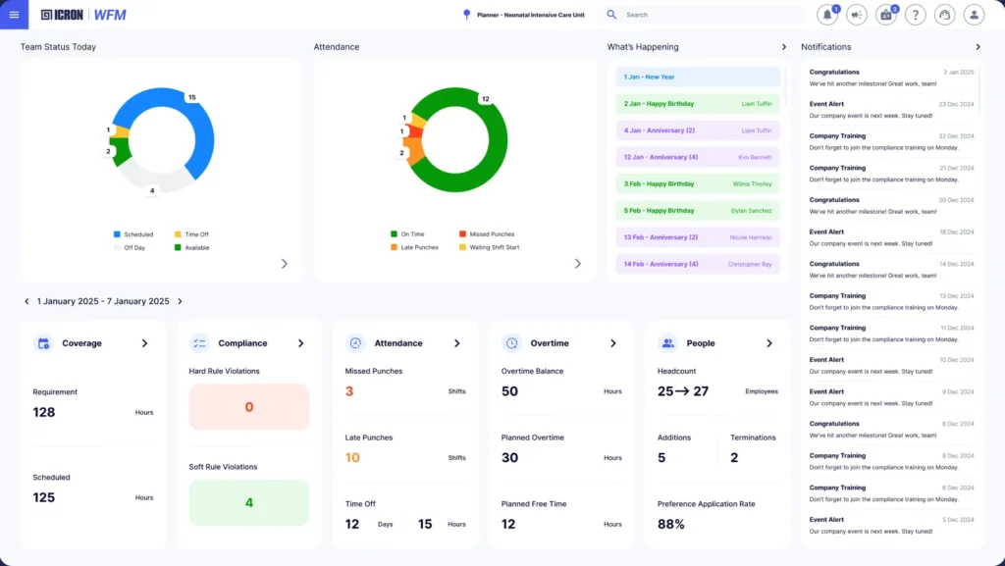Open the Attendance card arrow
The width and height of the screenshot is (1005, 566).
tap(457, 343)
